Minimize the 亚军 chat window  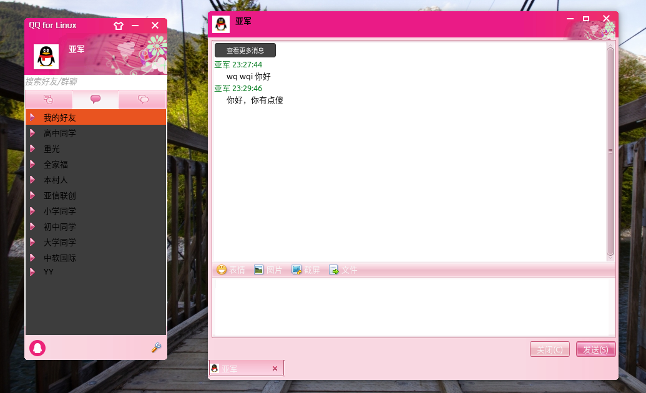pos(570,19)
